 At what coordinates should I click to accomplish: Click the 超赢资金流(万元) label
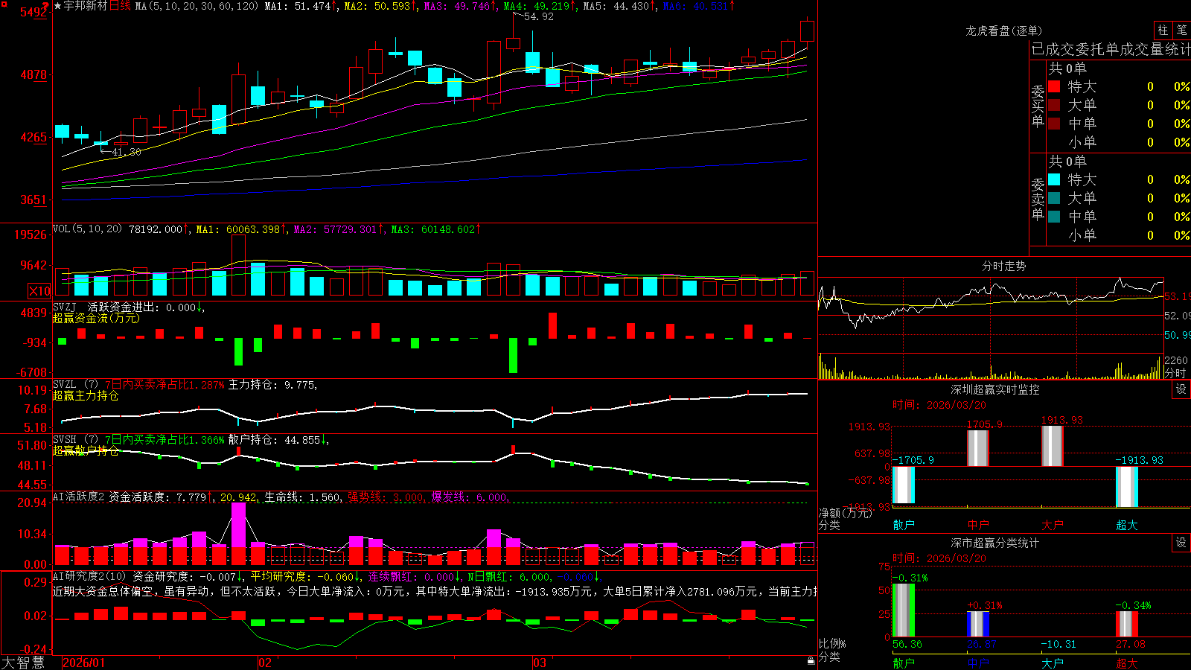tap(96, 318)
